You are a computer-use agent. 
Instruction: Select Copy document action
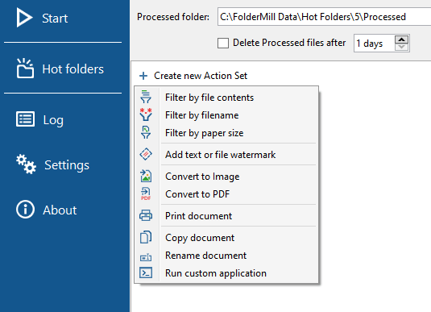coord(226,238)
